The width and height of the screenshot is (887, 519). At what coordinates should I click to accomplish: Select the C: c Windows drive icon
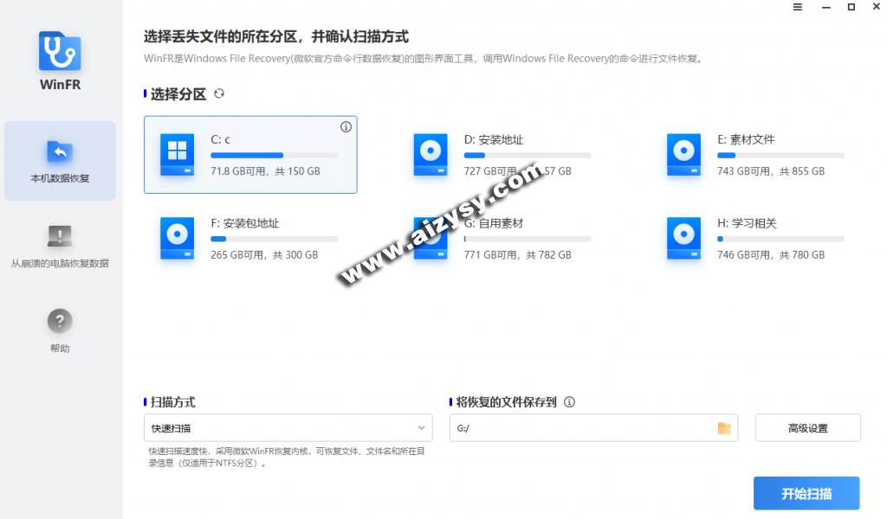click(177, 155)
